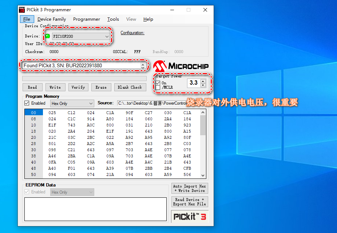Click the Write button

point(55,87)
